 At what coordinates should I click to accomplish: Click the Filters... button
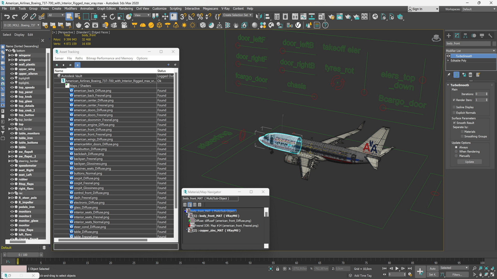457,275
